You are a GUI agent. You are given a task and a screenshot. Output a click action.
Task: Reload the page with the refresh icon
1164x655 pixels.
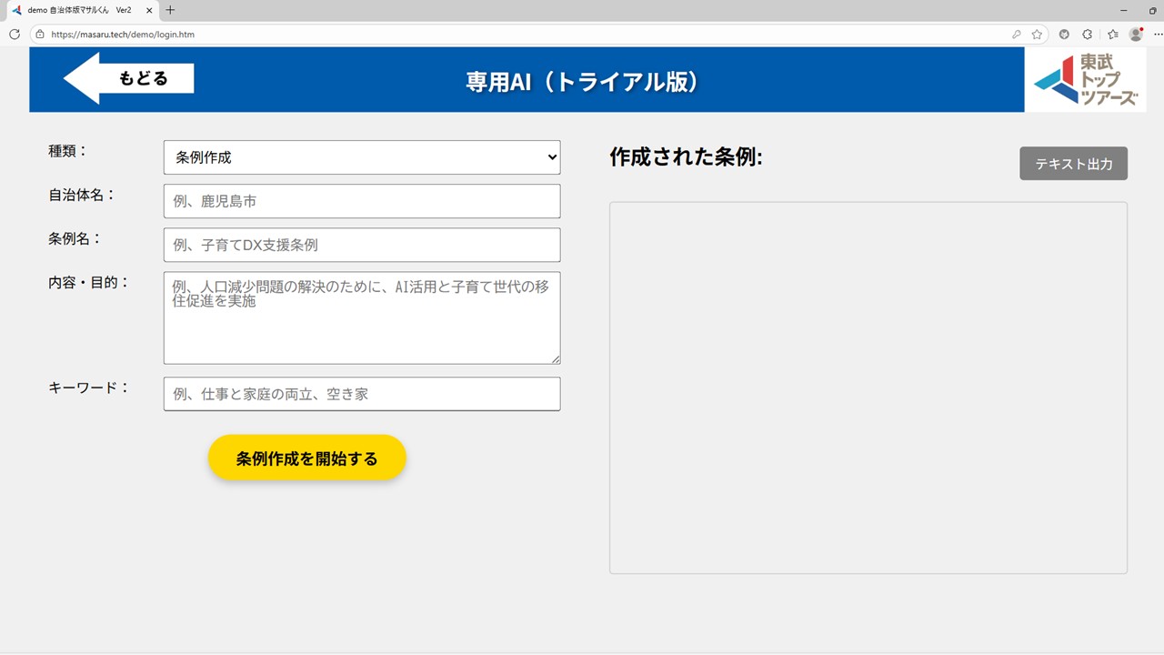pyautogui.click(x=15, y=35)
